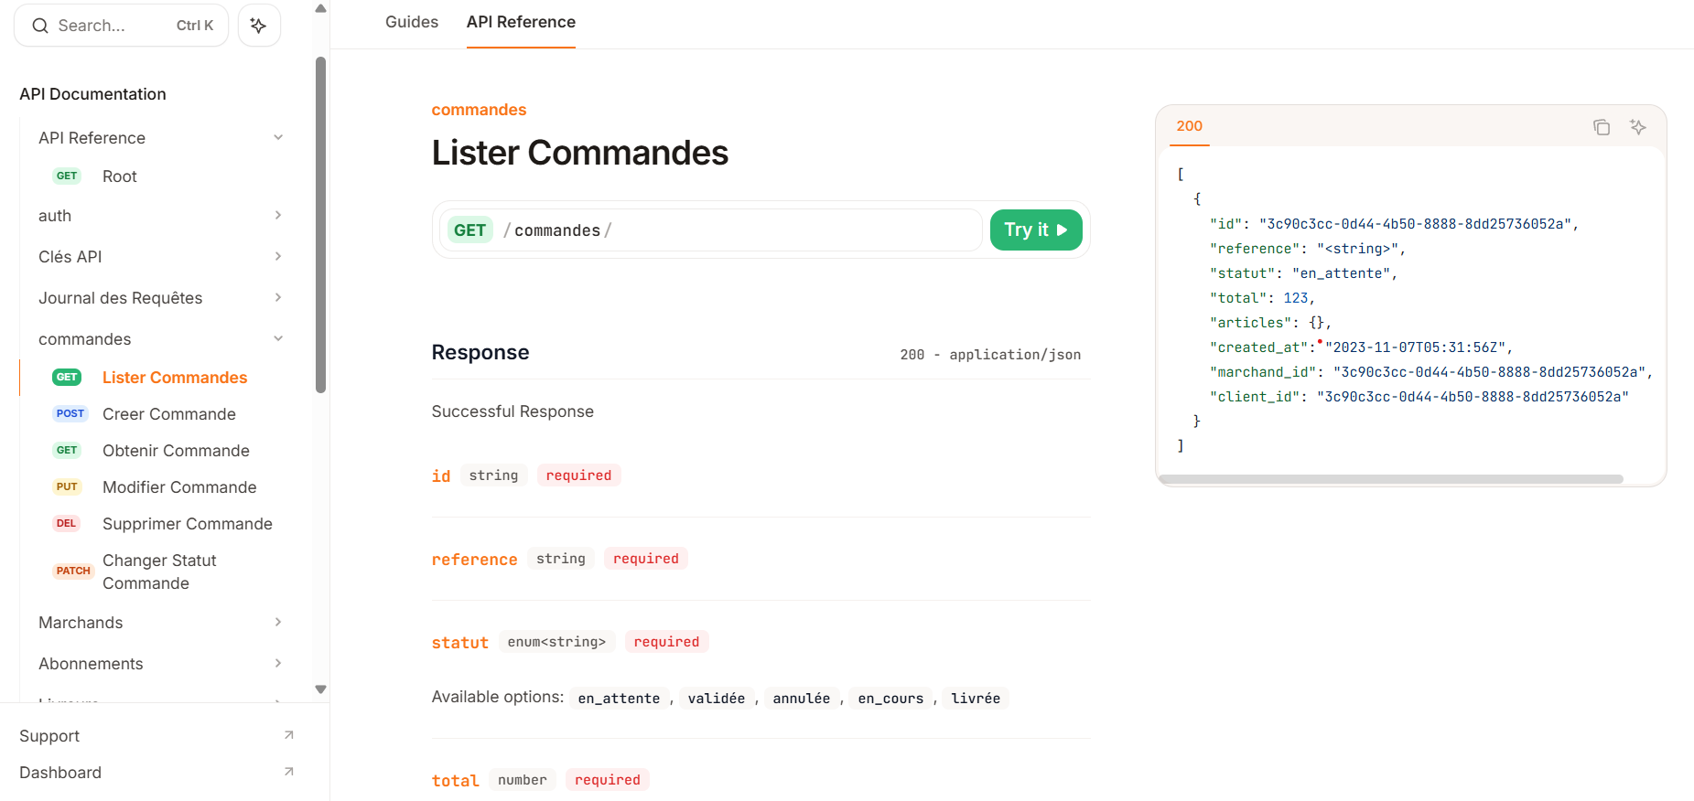Click the statut field name
Image resolution: width=1694 pixels, height=801 pixels.
(460, 643)
